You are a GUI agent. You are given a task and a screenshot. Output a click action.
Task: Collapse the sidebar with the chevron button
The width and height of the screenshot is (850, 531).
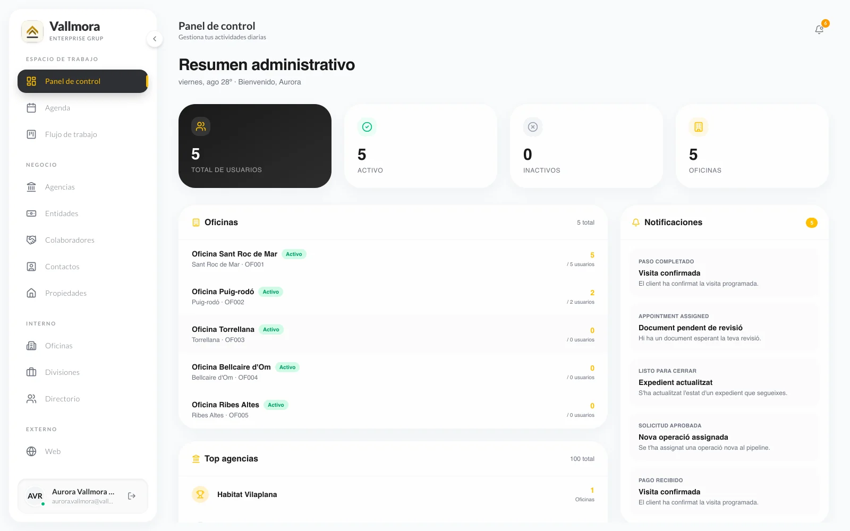tap(155, 39)
